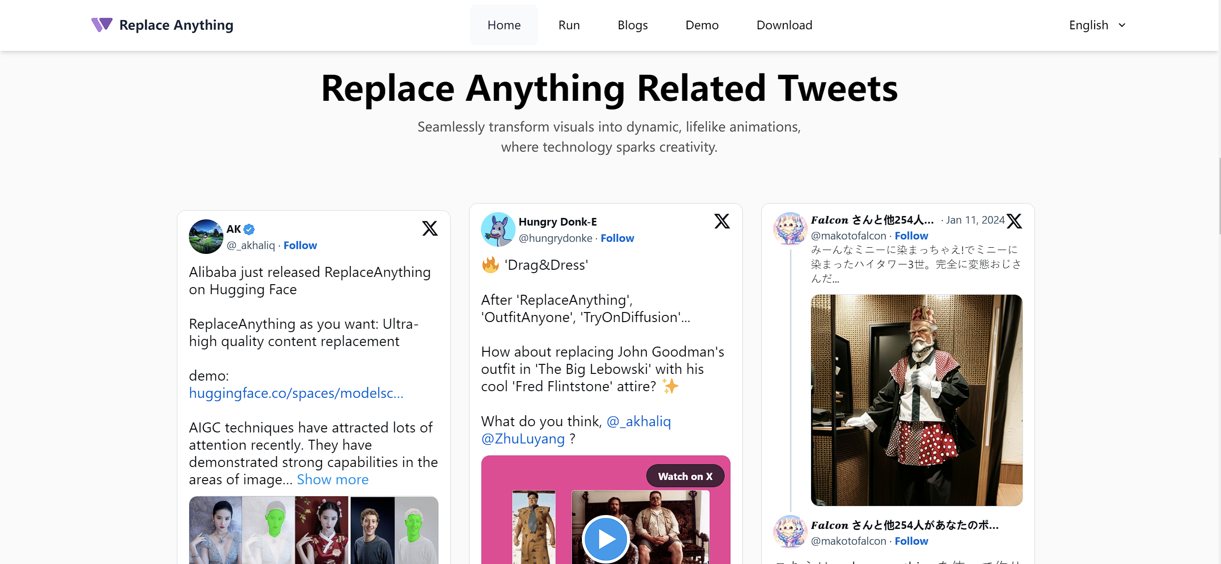Open the huggingface.co spaces link

click(296, 393)
